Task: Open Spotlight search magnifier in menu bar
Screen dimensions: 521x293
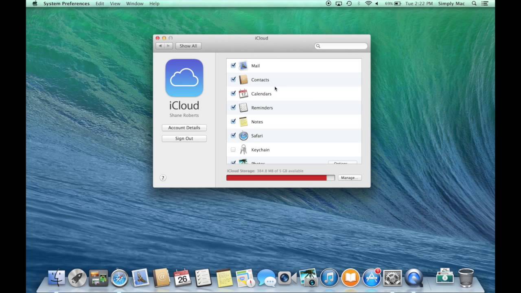Action: (x=474, y=3)
